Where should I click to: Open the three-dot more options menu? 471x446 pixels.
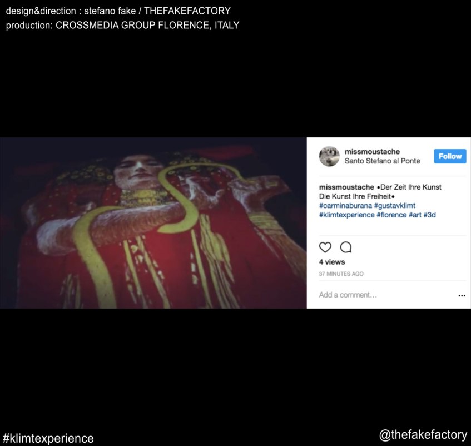point(462,295)
